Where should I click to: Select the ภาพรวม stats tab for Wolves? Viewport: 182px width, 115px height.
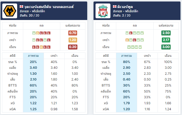33,56
